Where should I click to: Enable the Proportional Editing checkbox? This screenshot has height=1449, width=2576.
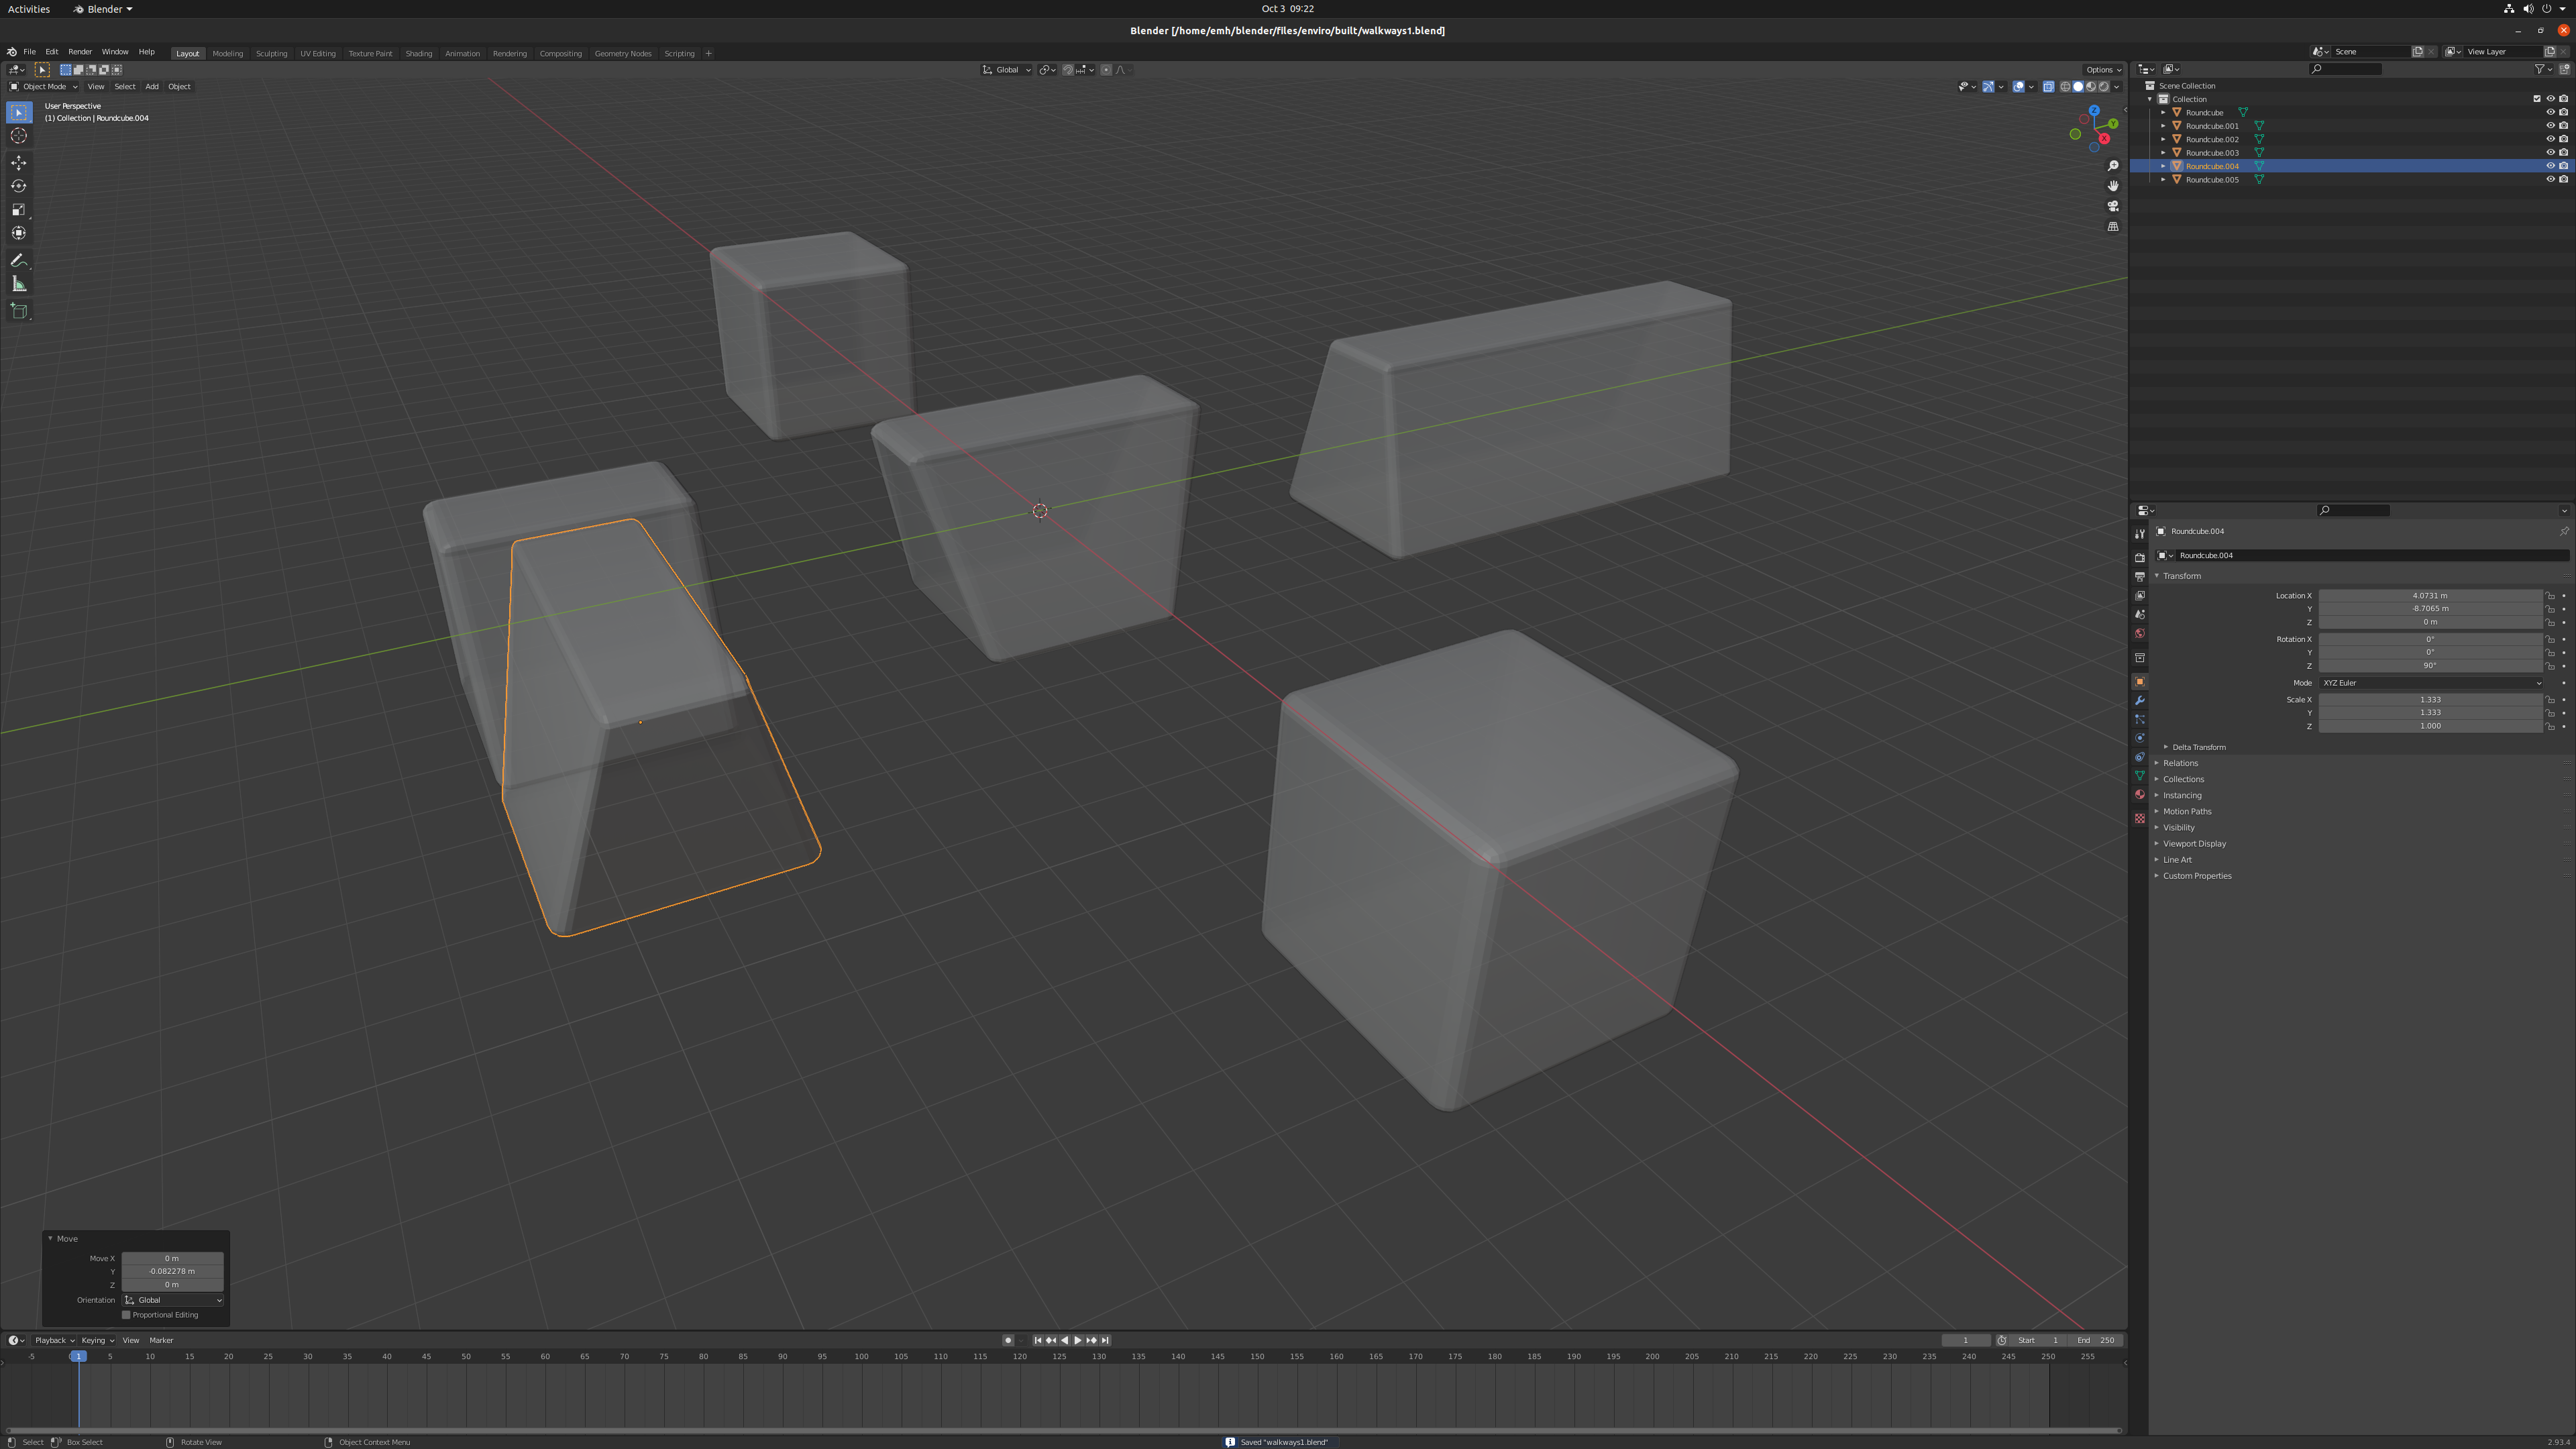click(x=127, y=1315)
